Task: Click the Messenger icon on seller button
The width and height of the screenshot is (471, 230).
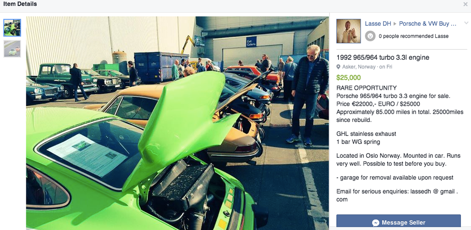Action: click(x=375, y=223)
